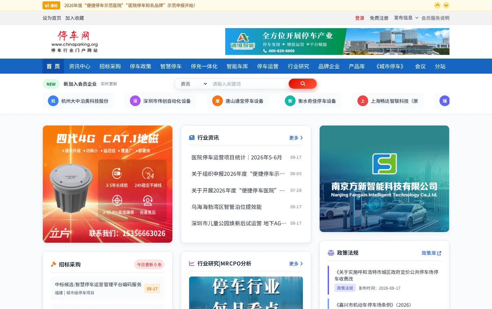Click the green 衡 company avatar
The image size is (492, 309).
coord(290,101)
